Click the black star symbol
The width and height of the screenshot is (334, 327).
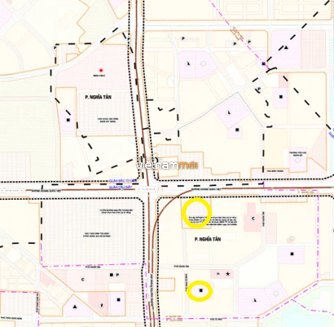228,274
